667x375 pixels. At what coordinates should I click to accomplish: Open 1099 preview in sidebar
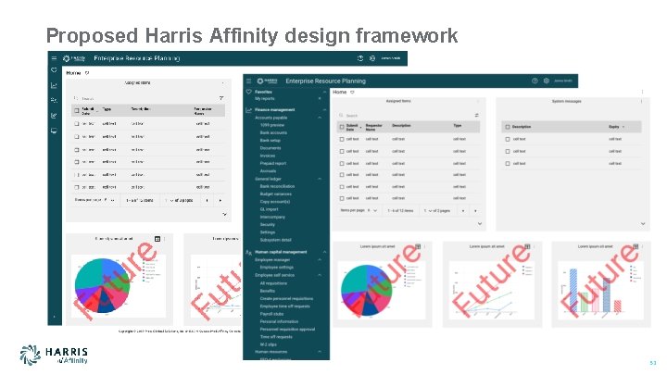[271, 125]
